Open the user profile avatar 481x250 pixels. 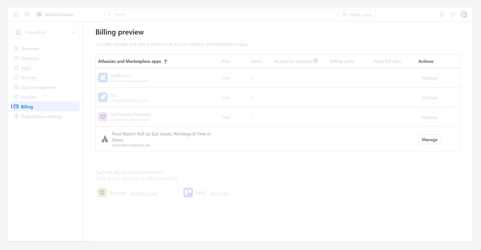464,14
